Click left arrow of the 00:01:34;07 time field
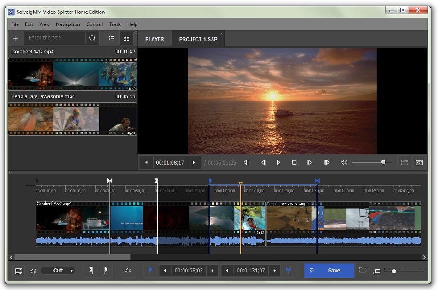This screenshot has width=438, height=290. [x=227, y=271]
